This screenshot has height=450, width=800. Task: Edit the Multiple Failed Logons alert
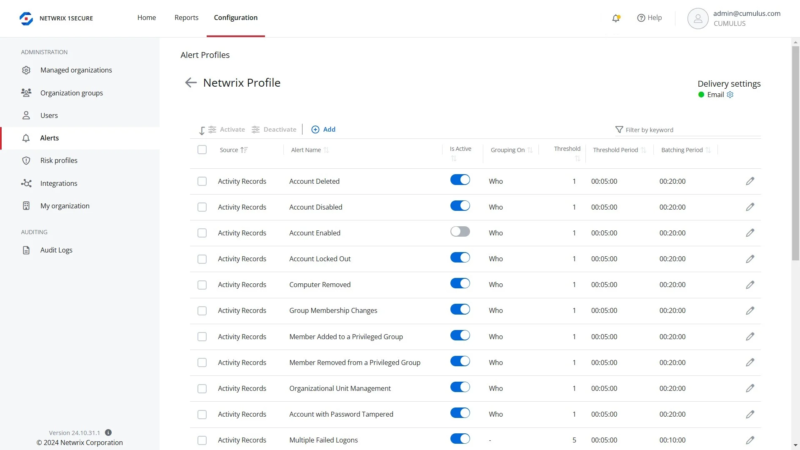[750, 440]
